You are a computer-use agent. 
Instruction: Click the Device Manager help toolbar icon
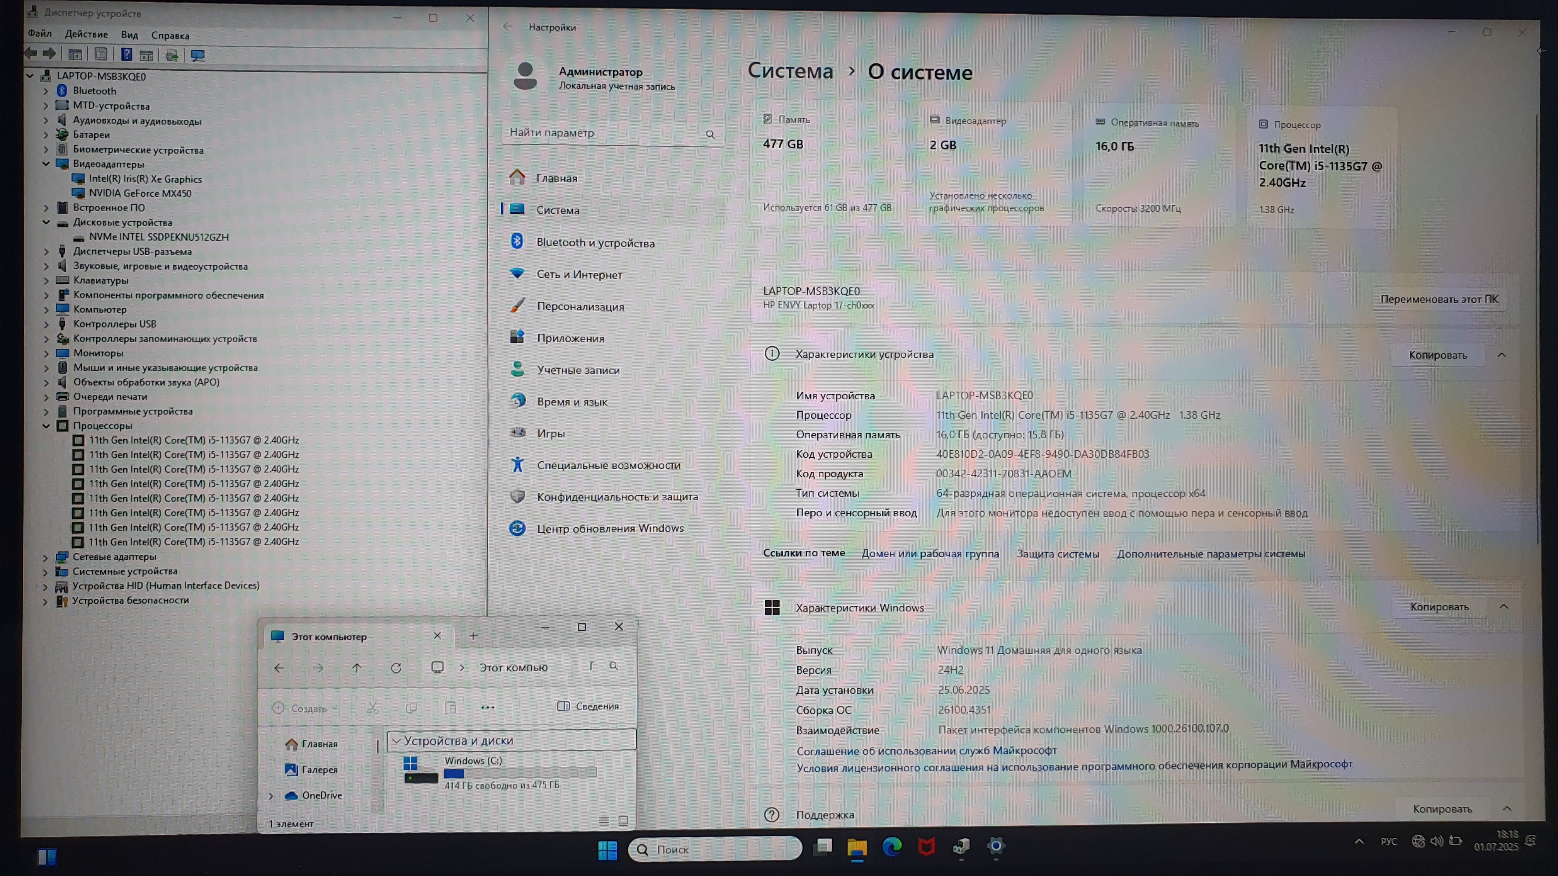126,55
